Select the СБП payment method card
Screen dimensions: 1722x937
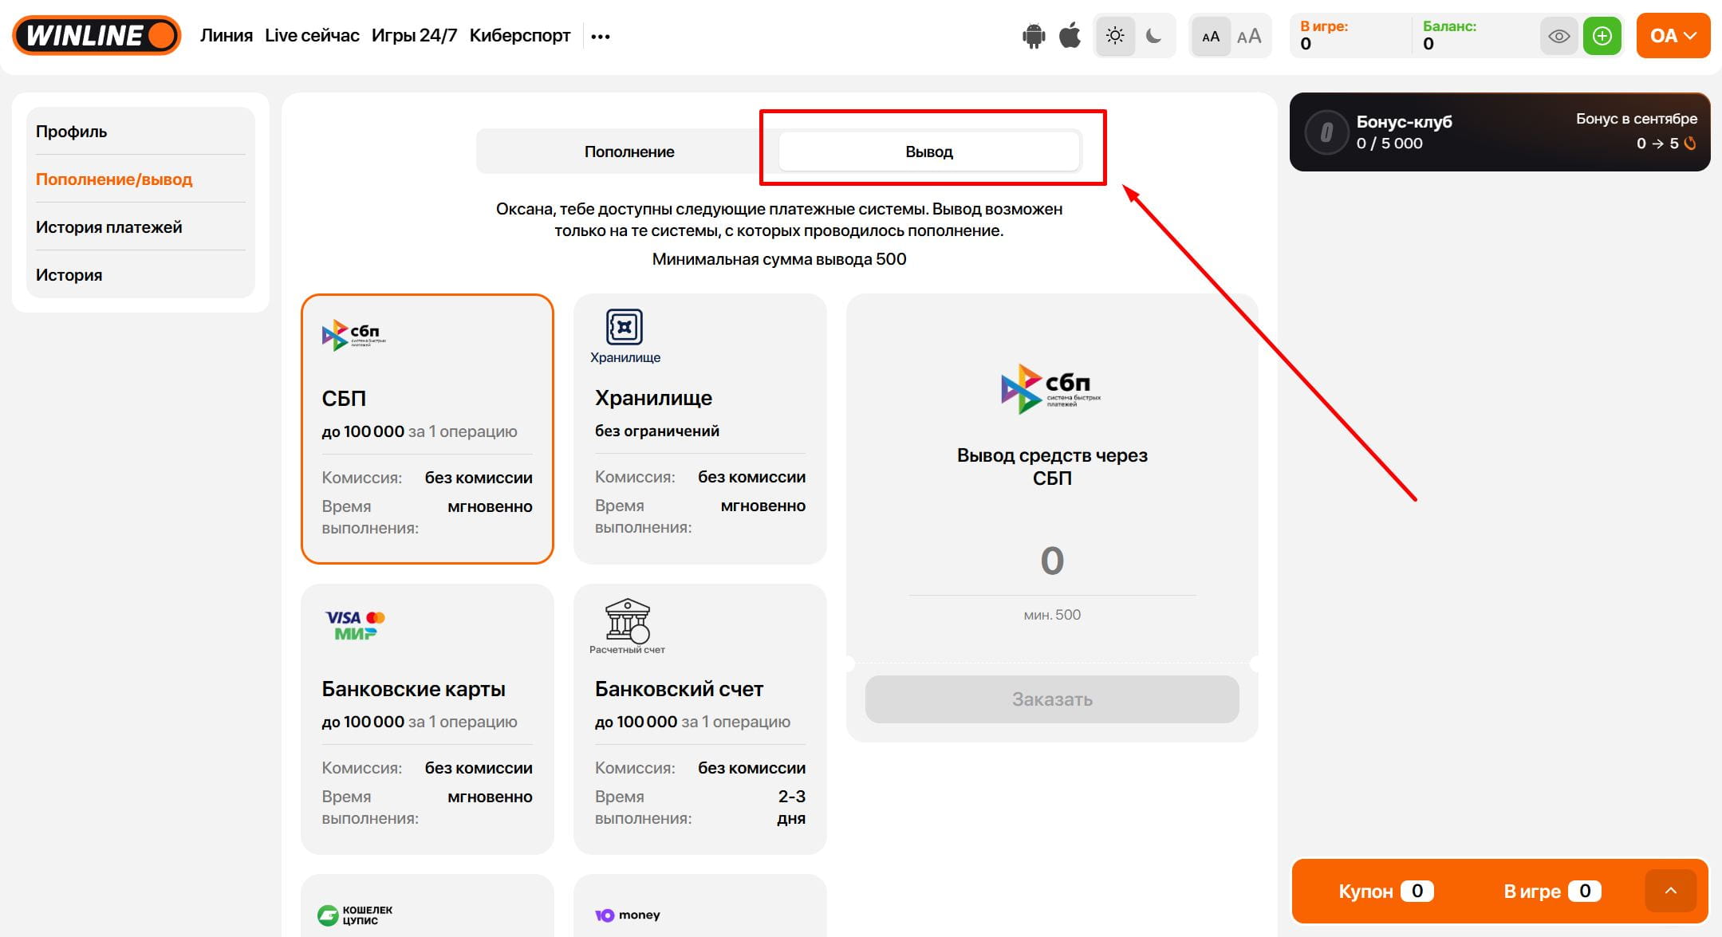click(428, 429)
